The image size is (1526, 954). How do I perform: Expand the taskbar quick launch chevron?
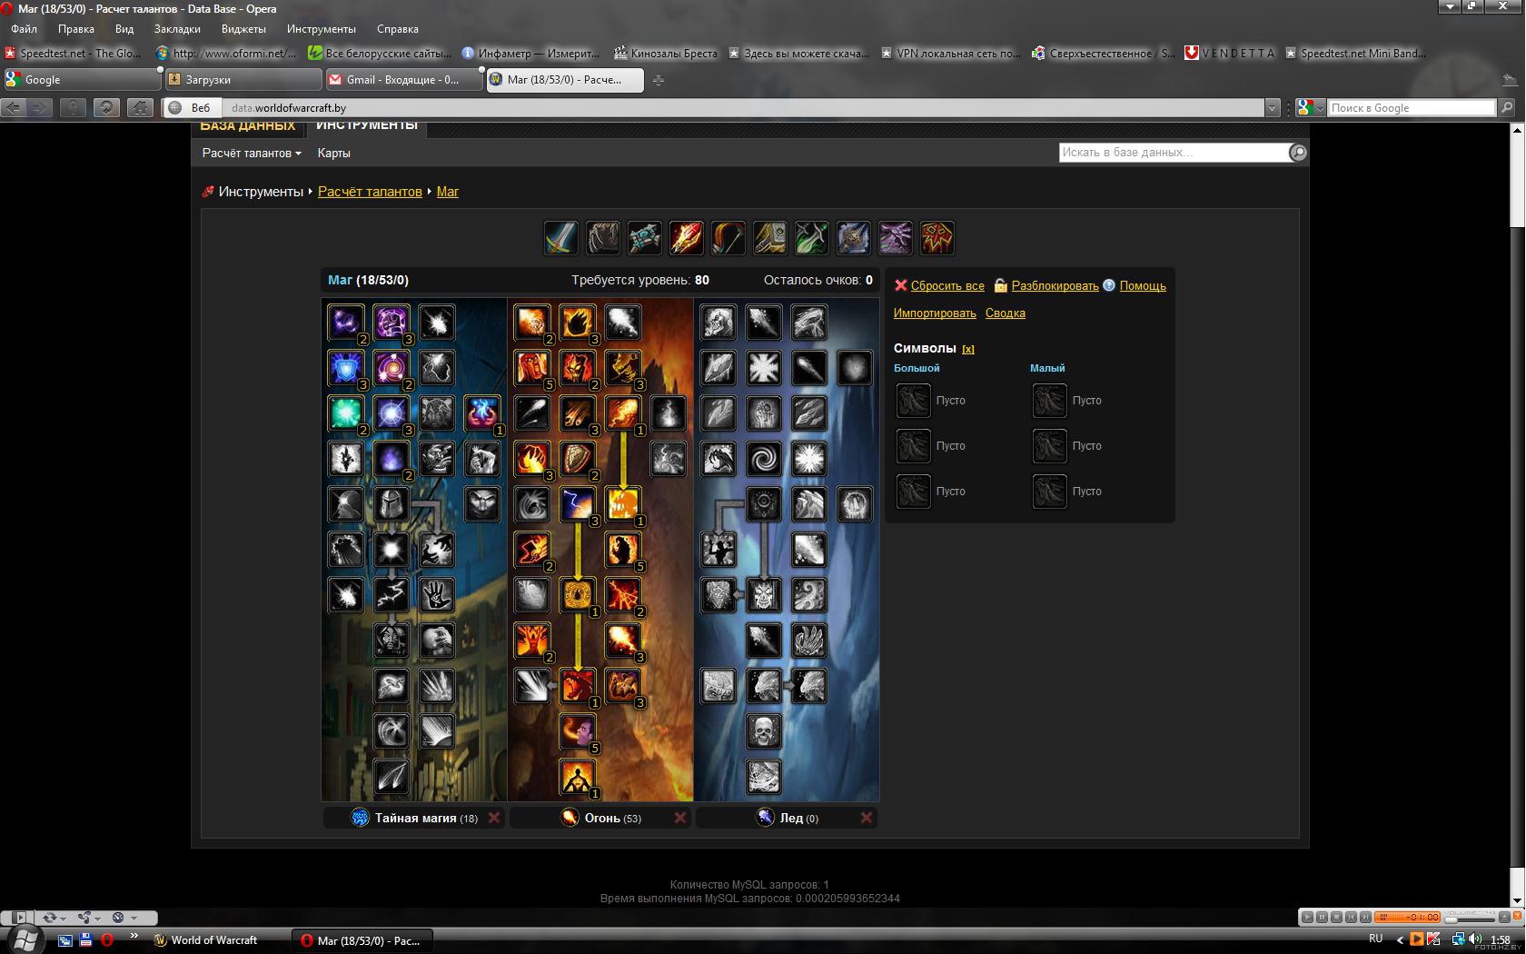(134, 935)
